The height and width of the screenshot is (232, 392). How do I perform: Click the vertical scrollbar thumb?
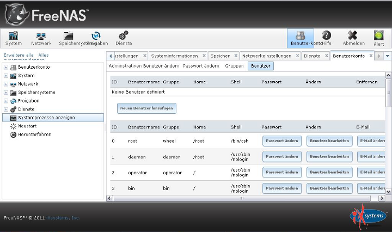388,93
